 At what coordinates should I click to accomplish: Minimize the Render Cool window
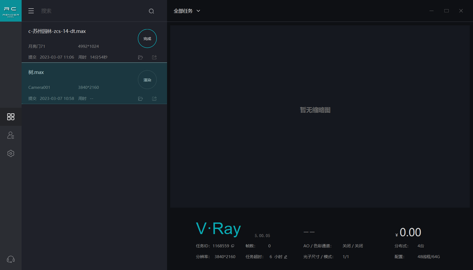(x=431, y=11)
